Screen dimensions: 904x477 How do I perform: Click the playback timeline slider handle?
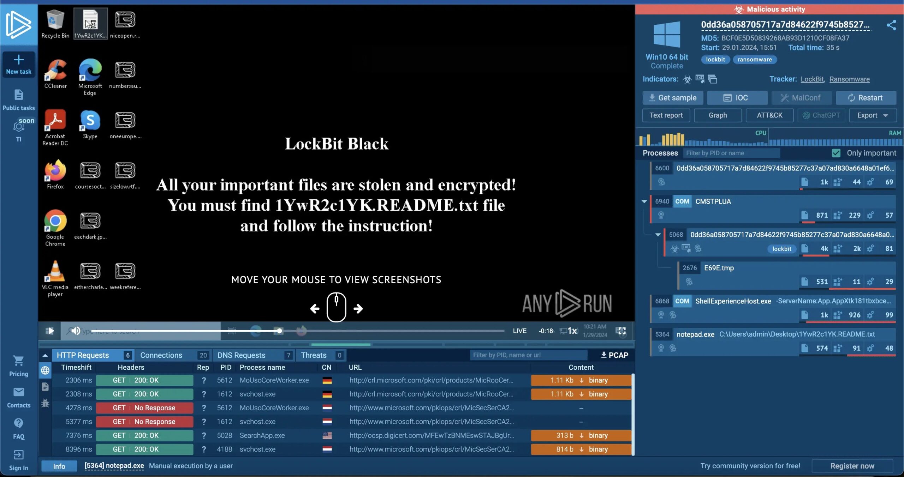[x=279, y=331]
